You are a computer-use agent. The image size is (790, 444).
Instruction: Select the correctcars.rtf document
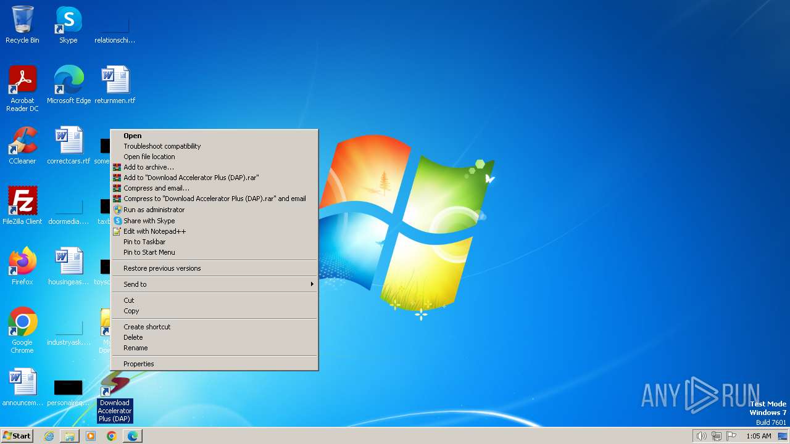pos(69,146)
